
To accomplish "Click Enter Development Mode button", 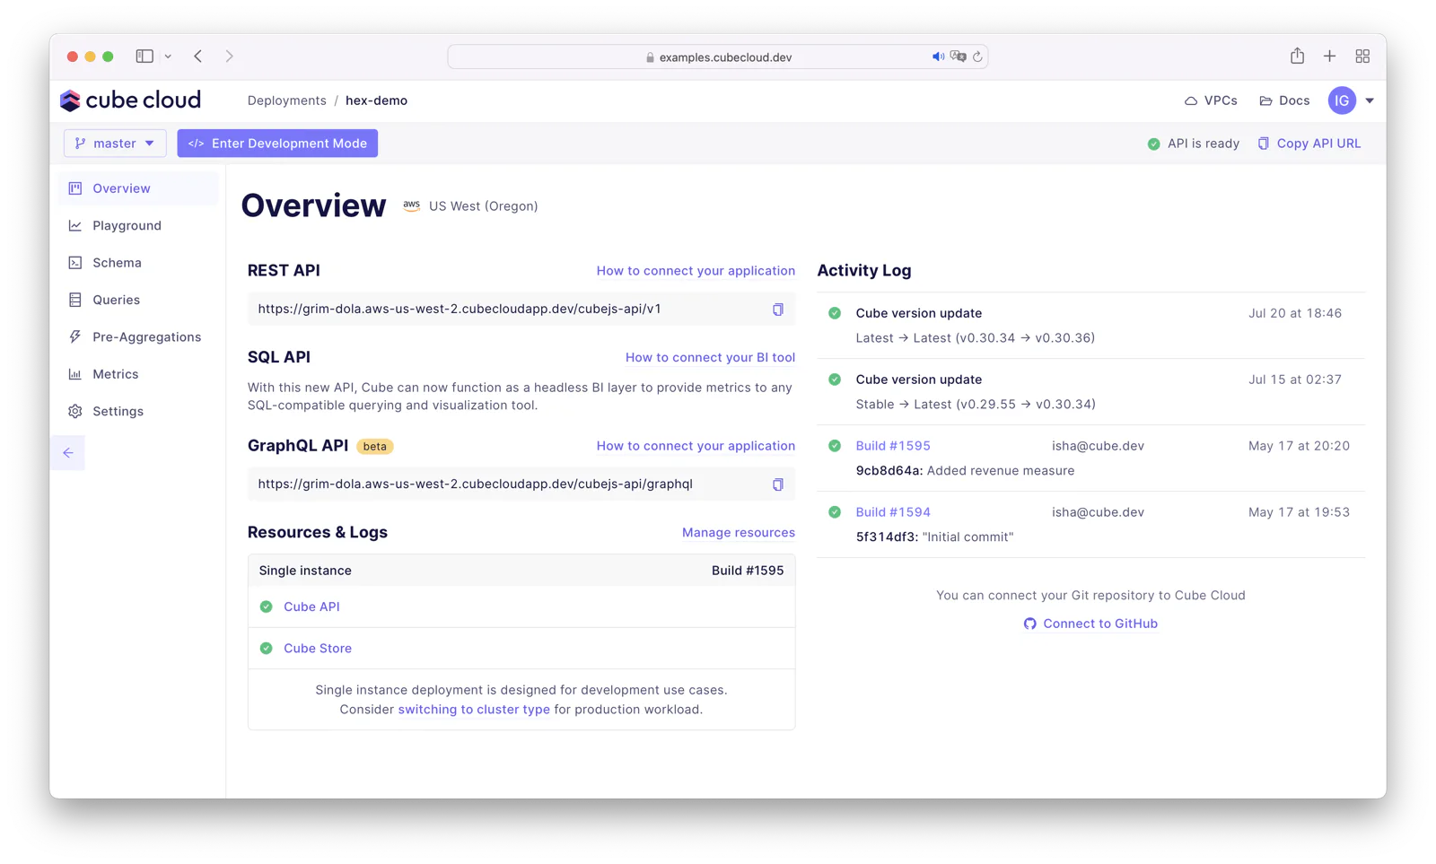I will click(x=277, y=144).
